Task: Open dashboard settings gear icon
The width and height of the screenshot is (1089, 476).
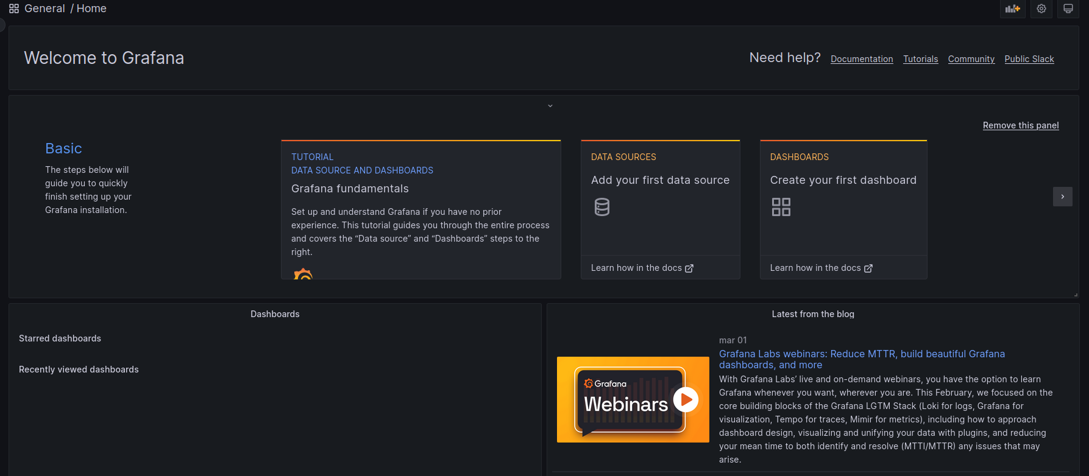Action: tap(1041, 9)
